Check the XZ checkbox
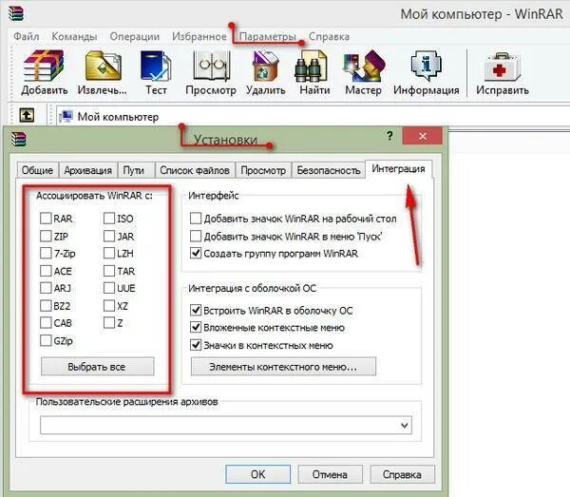Image resolution: width=570 pixels, height=497 pixels. [109, 306]
